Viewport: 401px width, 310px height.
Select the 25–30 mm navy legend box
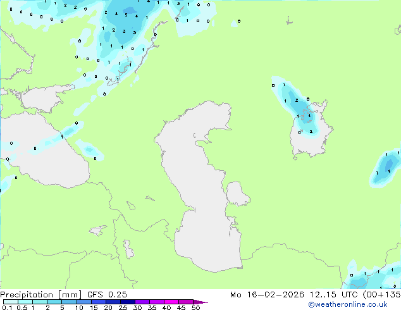pos(127,302)
